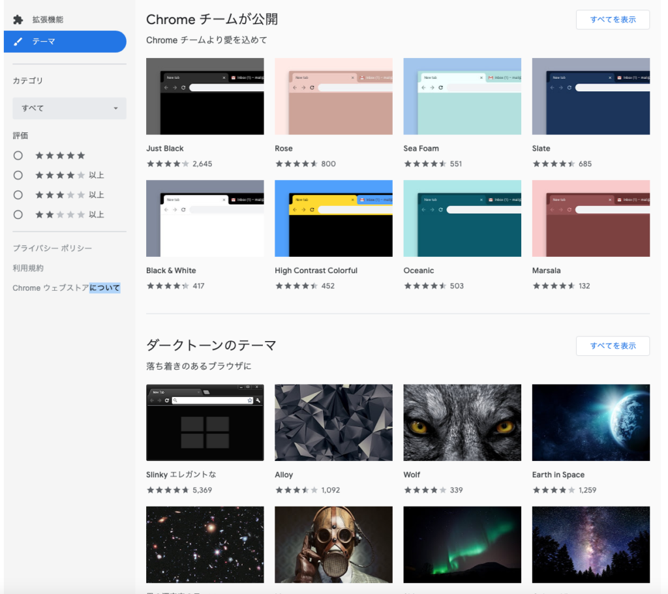
Task: Click the Marsala theme title
Action: click(546, 271)
